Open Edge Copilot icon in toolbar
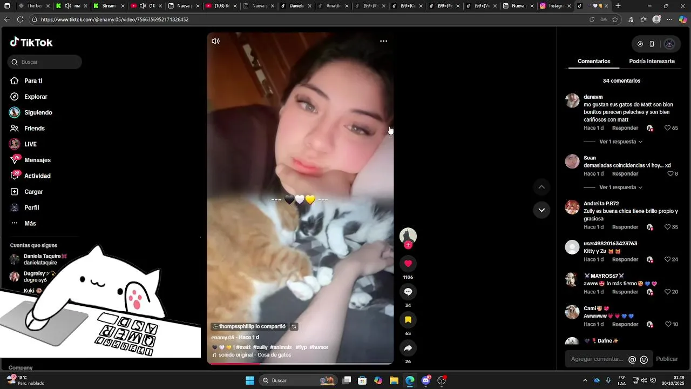This screenshot has width=691, height=389. [x=683, y=19]
